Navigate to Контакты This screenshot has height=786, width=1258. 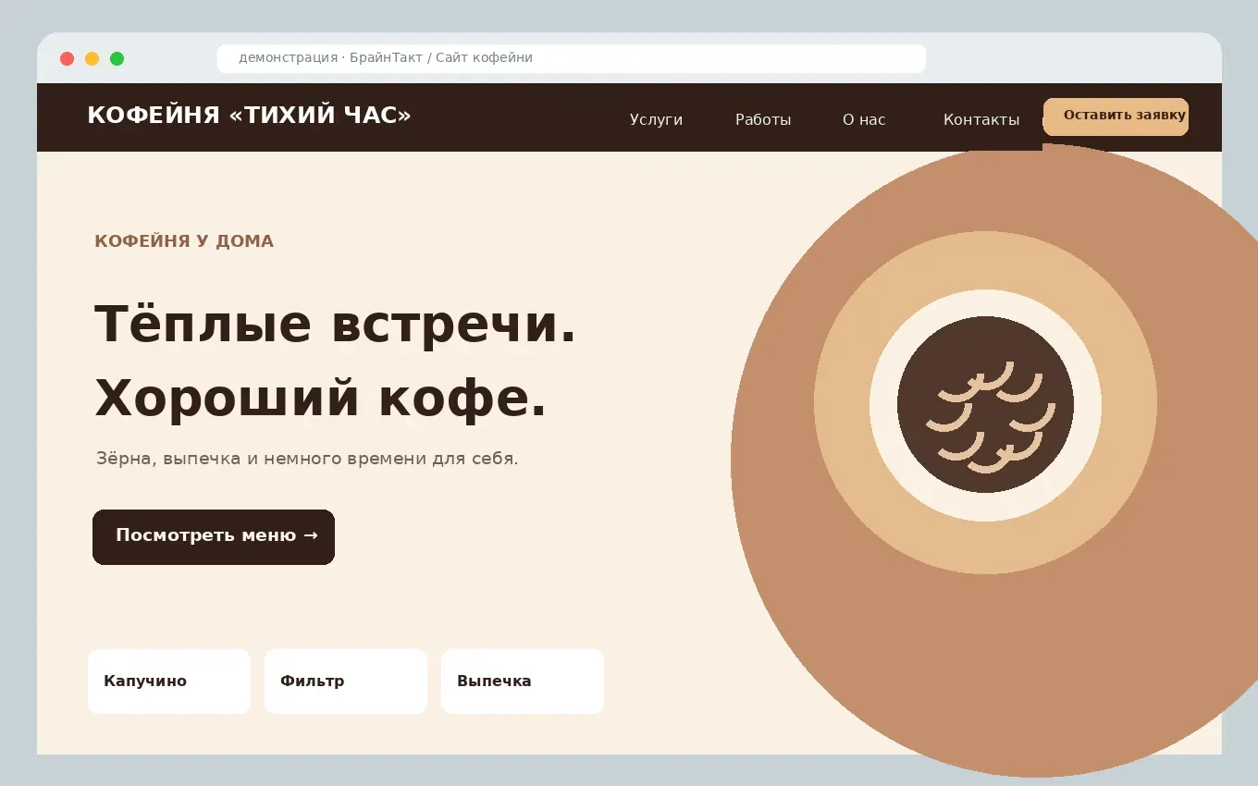click(981, 119)
